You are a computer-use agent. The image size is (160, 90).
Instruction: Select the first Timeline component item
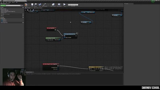(4, 20)
